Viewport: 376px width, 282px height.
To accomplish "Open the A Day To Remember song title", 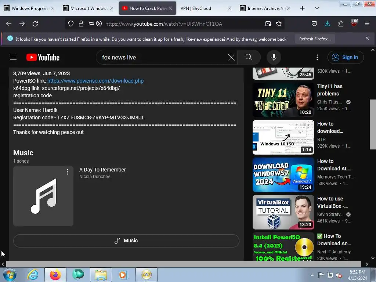I will [102, 170].
